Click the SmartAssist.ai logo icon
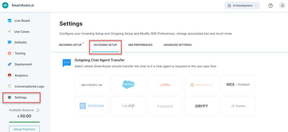Image resolution: width=288 pixels, height=132 pixels. pos(5,5)
